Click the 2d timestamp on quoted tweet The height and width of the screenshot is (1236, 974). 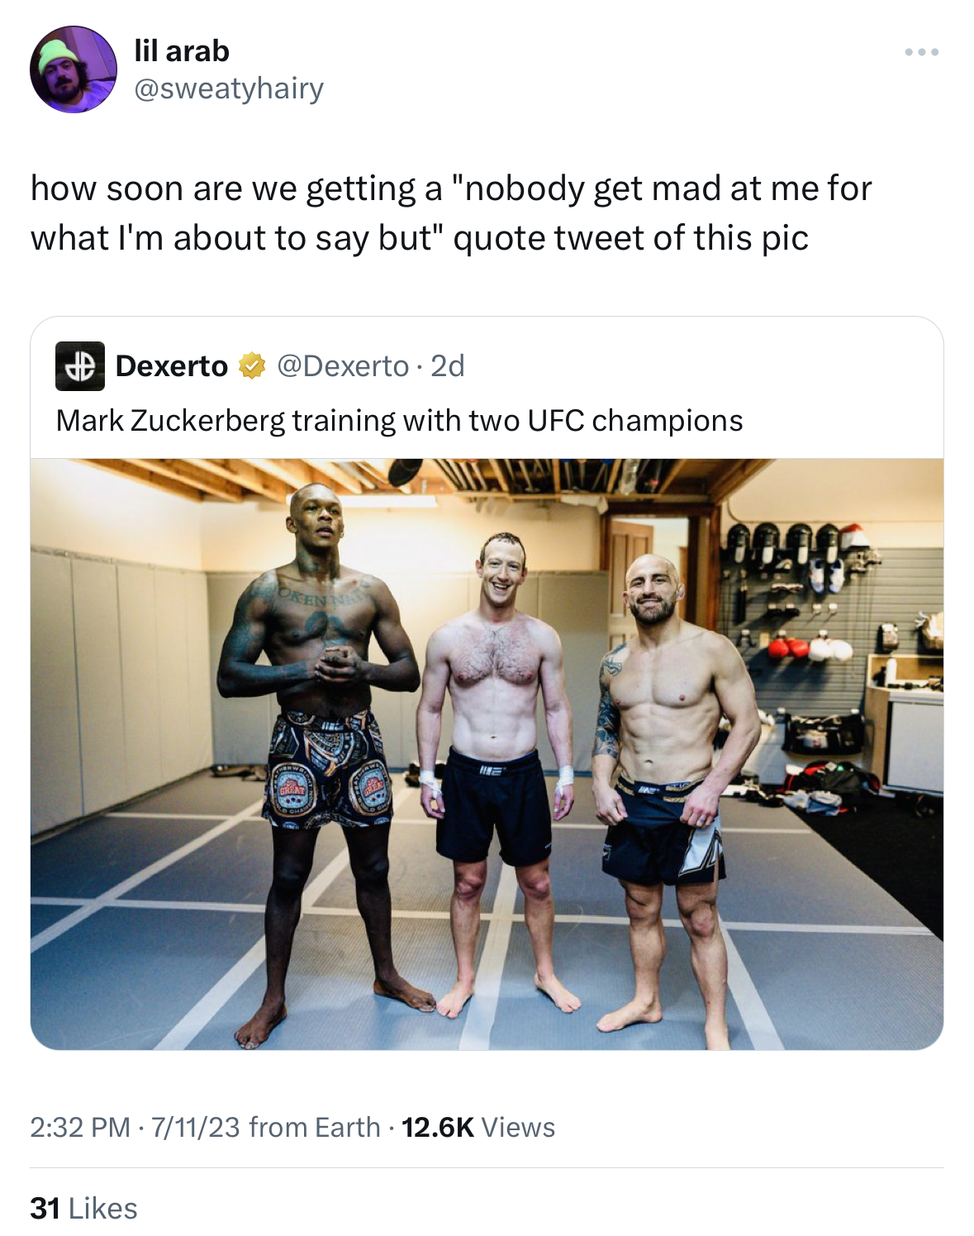point(448,365)
